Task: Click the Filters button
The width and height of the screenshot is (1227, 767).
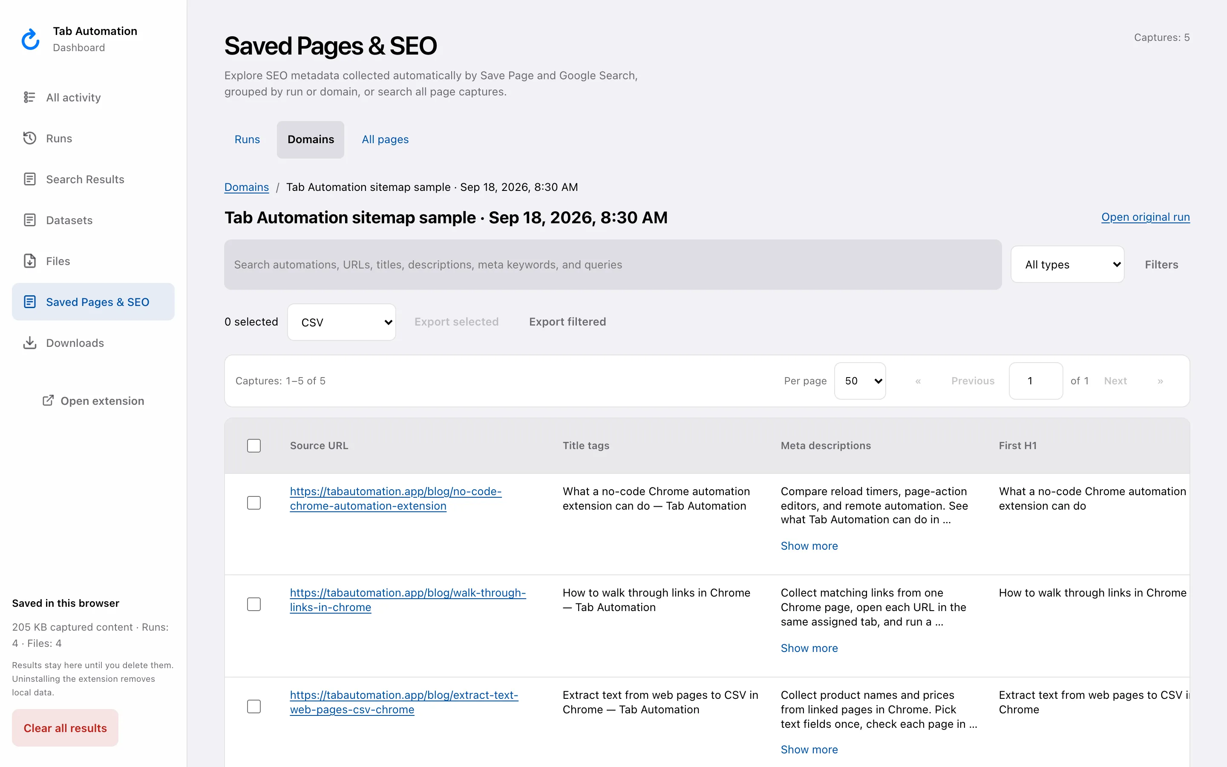Action: 1161,265
